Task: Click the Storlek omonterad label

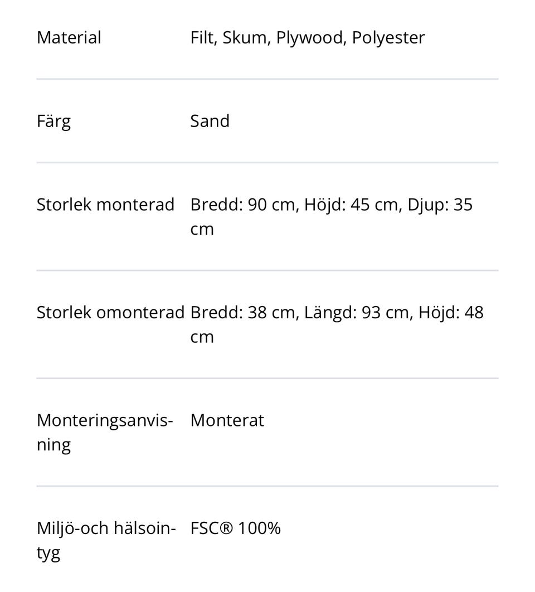Action: (x=110, y=313)
